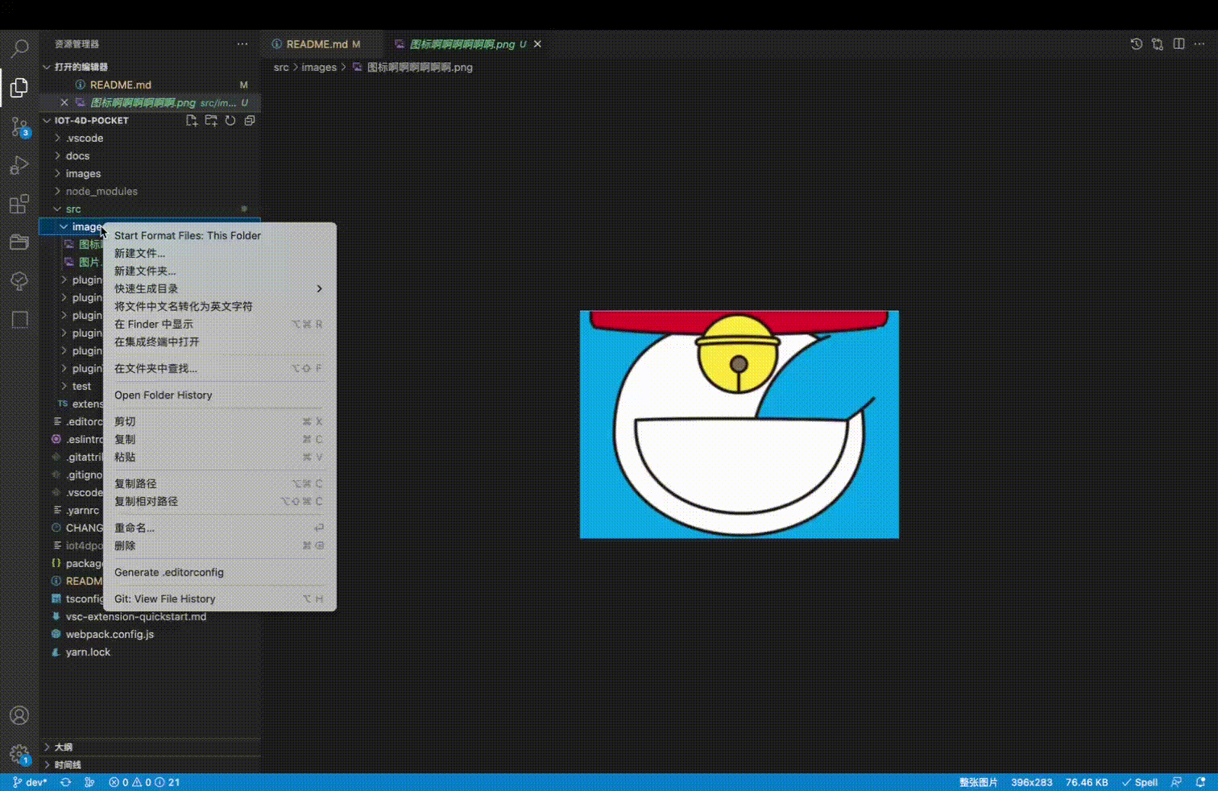The image size is (1218, 791).
Task: Choose 重命名... from context menu
Action: (x=219, y=528)
